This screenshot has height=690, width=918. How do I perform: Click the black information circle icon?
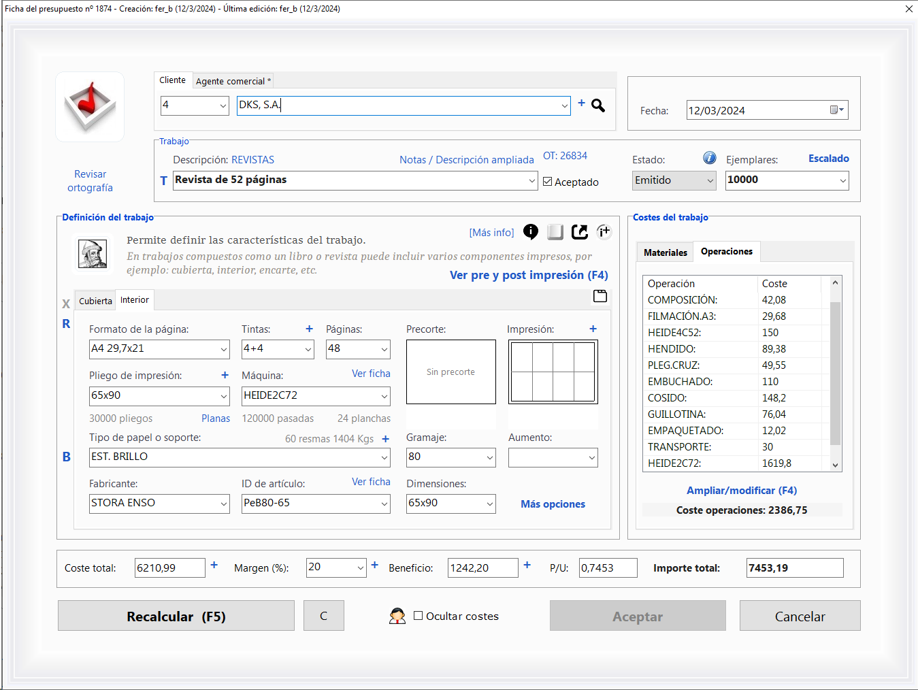point(531,232)
